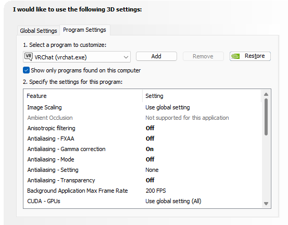Open the Antialiasing - FXAA Off setting
The height and width of the screenshot is (225, 288).
pyautogui.click(x=150, y=139)
